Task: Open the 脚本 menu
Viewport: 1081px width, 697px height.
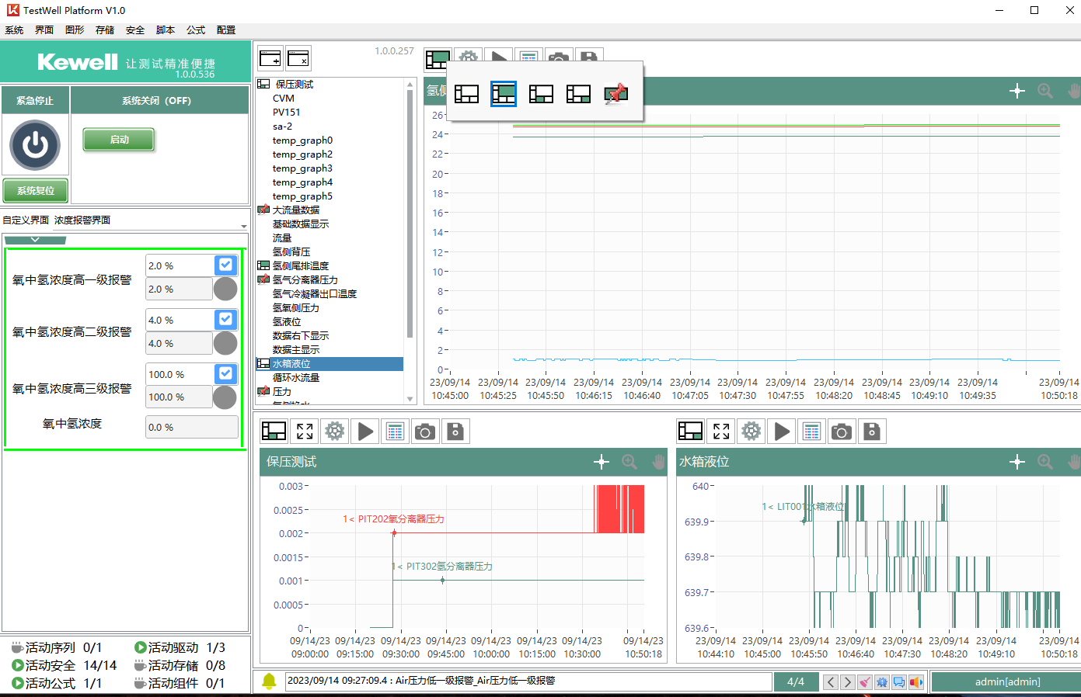Action: pyautogui.click(x=165, y=30)
